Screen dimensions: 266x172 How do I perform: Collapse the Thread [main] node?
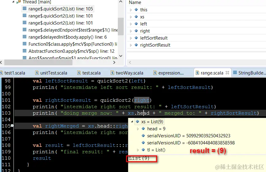(13, 2)
